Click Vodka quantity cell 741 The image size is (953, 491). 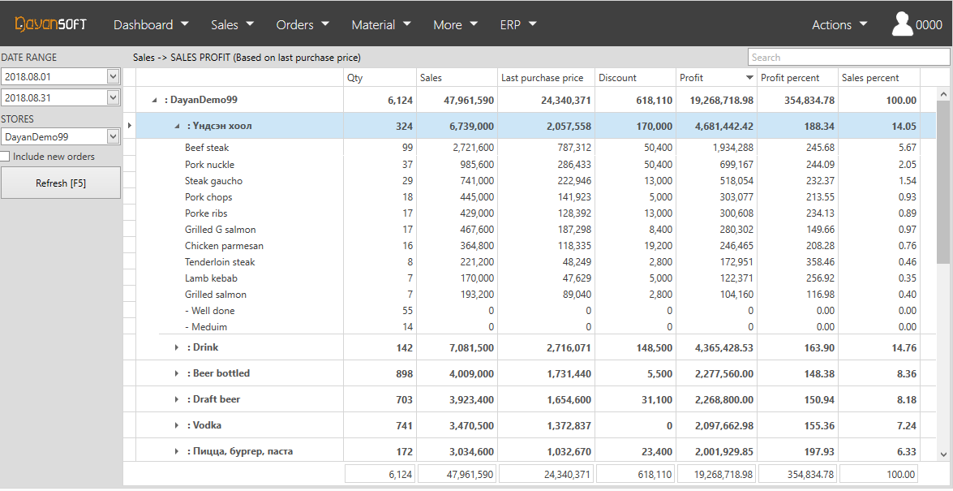point(404,426)
